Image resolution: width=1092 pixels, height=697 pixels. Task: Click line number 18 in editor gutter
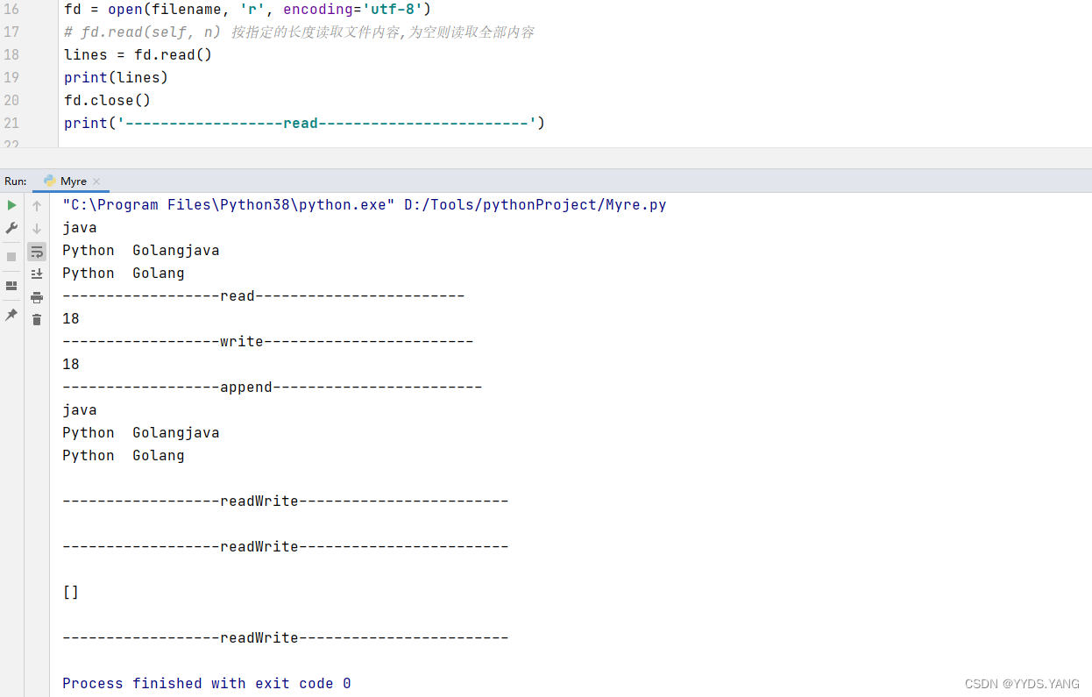tap(11, 54)
